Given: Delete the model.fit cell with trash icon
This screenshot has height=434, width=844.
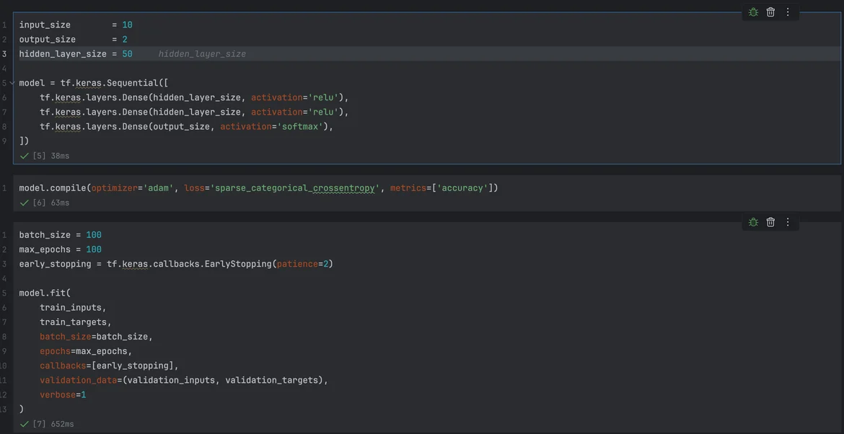Looking at the screenshot, I should [x=770, y=222].
